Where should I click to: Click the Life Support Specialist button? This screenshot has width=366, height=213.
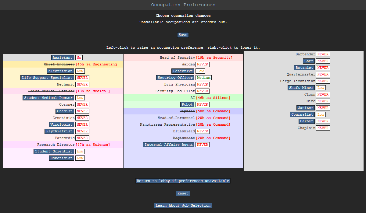[x=48, y=78]
